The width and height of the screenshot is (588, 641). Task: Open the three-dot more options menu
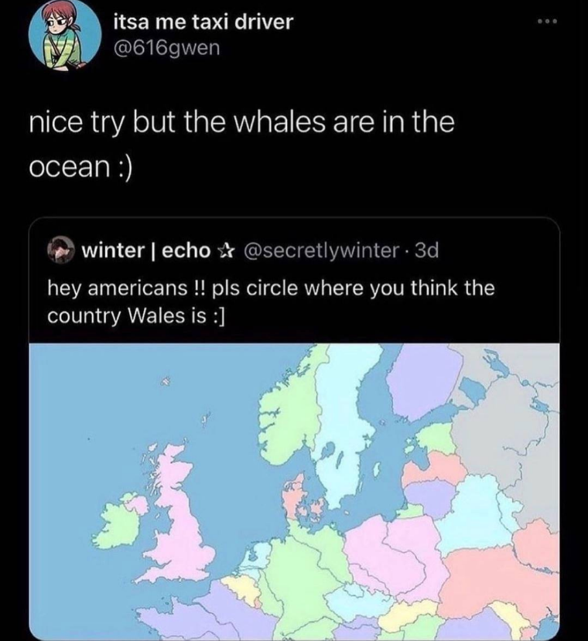point(548,21)
